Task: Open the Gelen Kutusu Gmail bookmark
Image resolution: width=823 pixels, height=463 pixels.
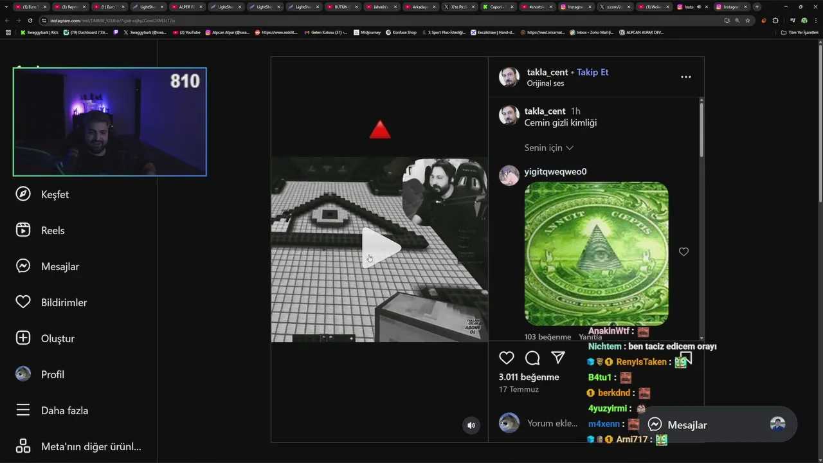Action: click(325, 32)
